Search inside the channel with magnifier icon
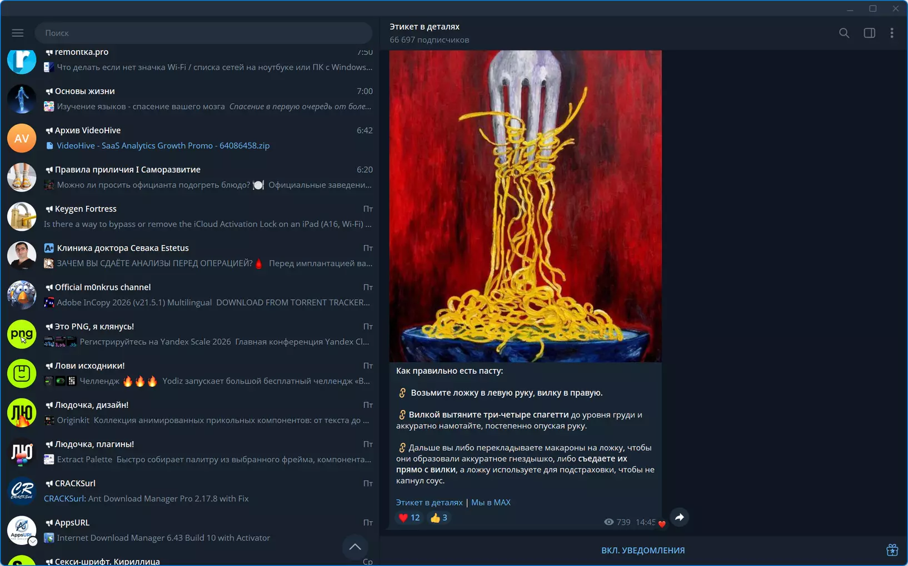Viewport: 908px width, 566px height. pyautogui.click(x=844, y=33)
